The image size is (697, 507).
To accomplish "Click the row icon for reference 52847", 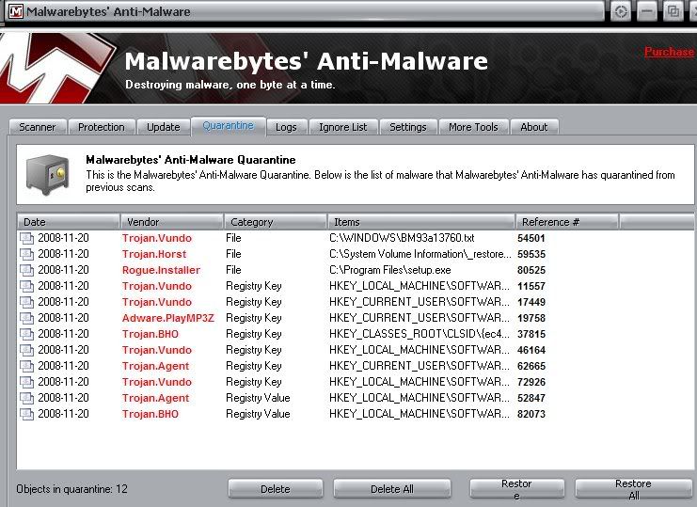I will click(26, 399).
